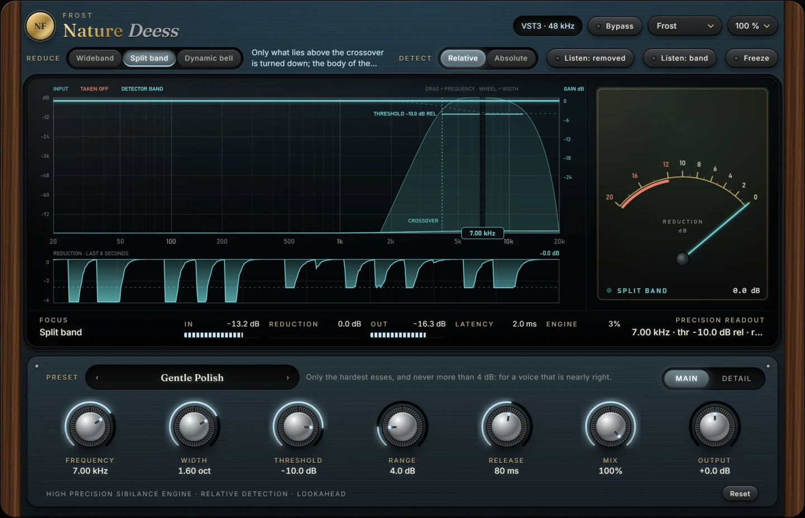This screenshot has height=518, width=805.
Task: Select the Wideband reduce mode
Action: (95, 58)
